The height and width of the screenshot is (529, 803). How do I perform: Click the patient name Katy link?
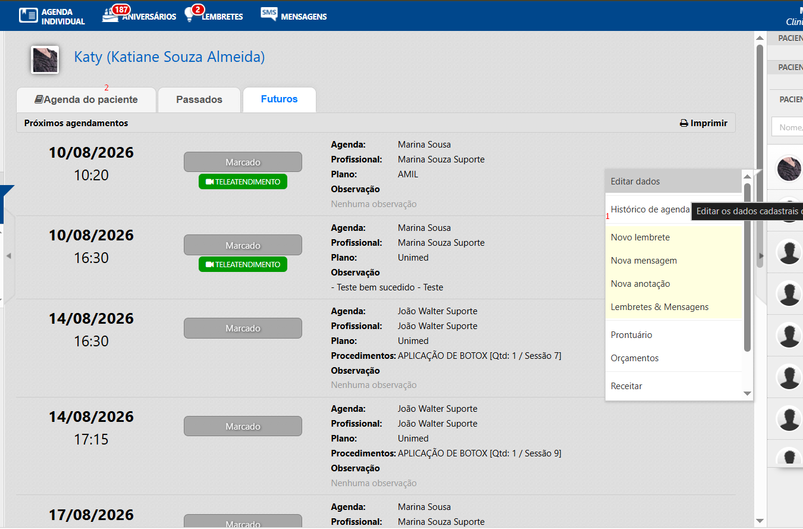tap(170, 57)
